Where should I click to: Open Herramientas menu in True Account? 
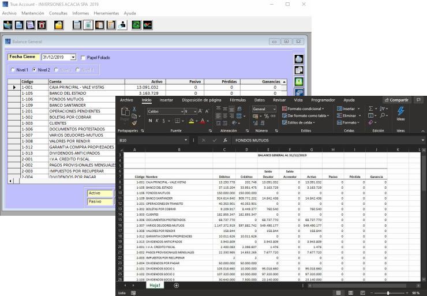pyautogui.click(x=106, y=13)
